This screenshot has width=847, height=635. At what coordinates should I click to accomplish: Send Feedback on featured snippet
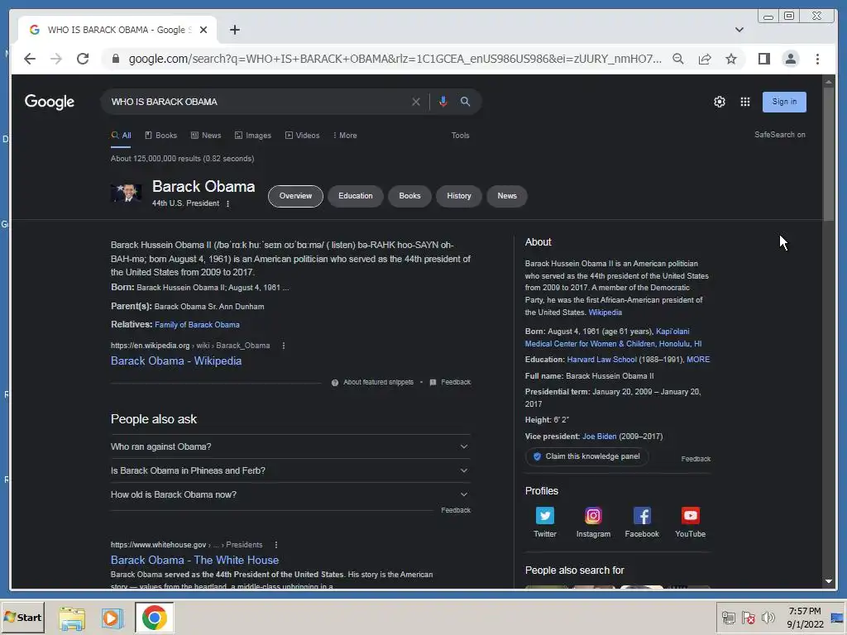(x=450, y=382)
